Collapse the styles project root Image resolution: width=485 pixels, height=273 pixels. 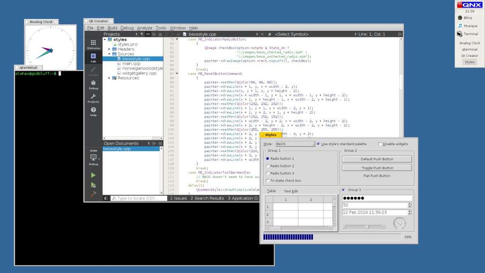click(105, 40)
